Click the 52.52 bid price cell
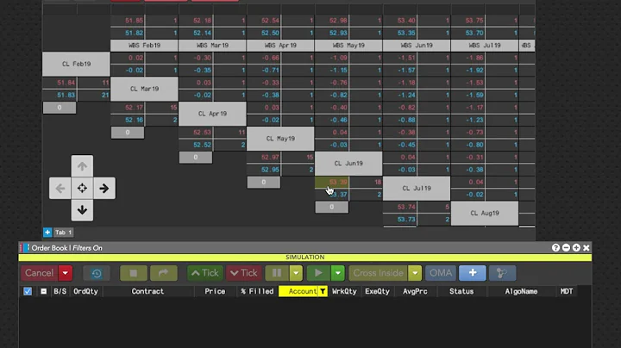The width and height of the screenshot is (621, 348). (196, 145)
